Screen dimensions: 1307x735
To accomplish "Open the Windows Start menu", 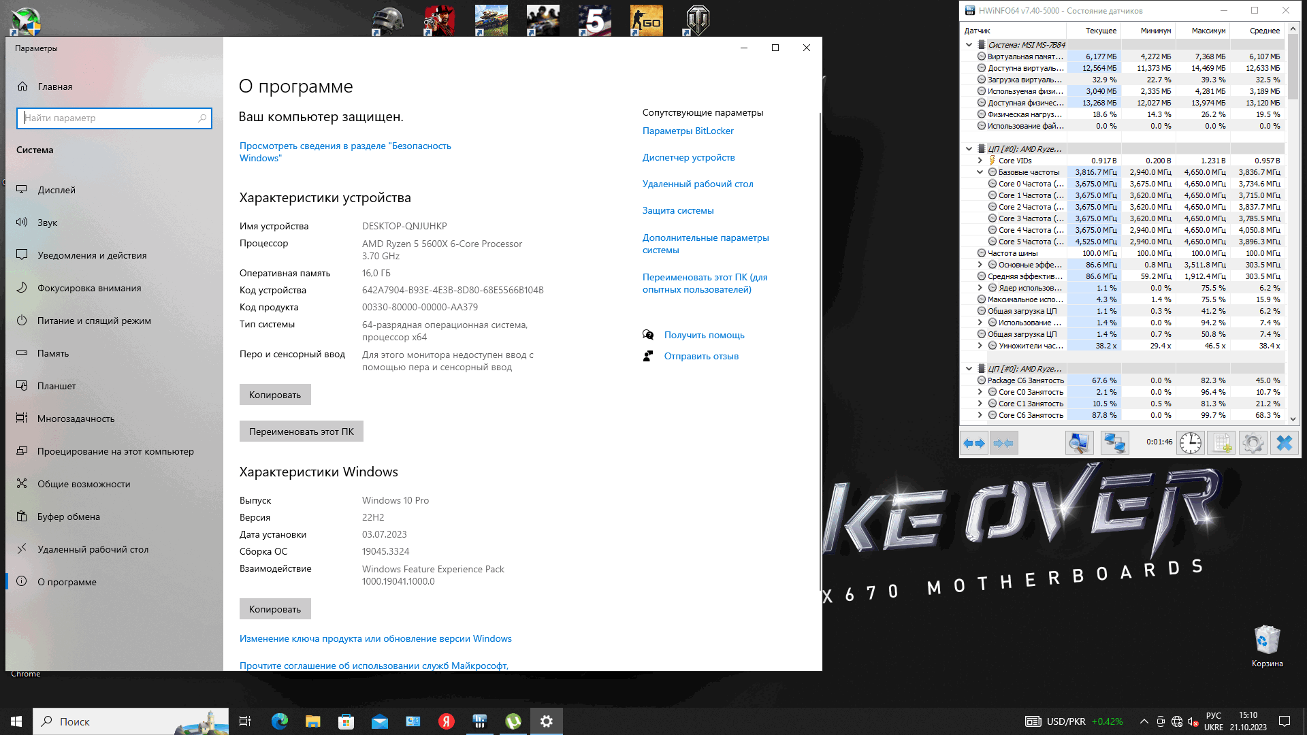I will [x=16, y=721].
